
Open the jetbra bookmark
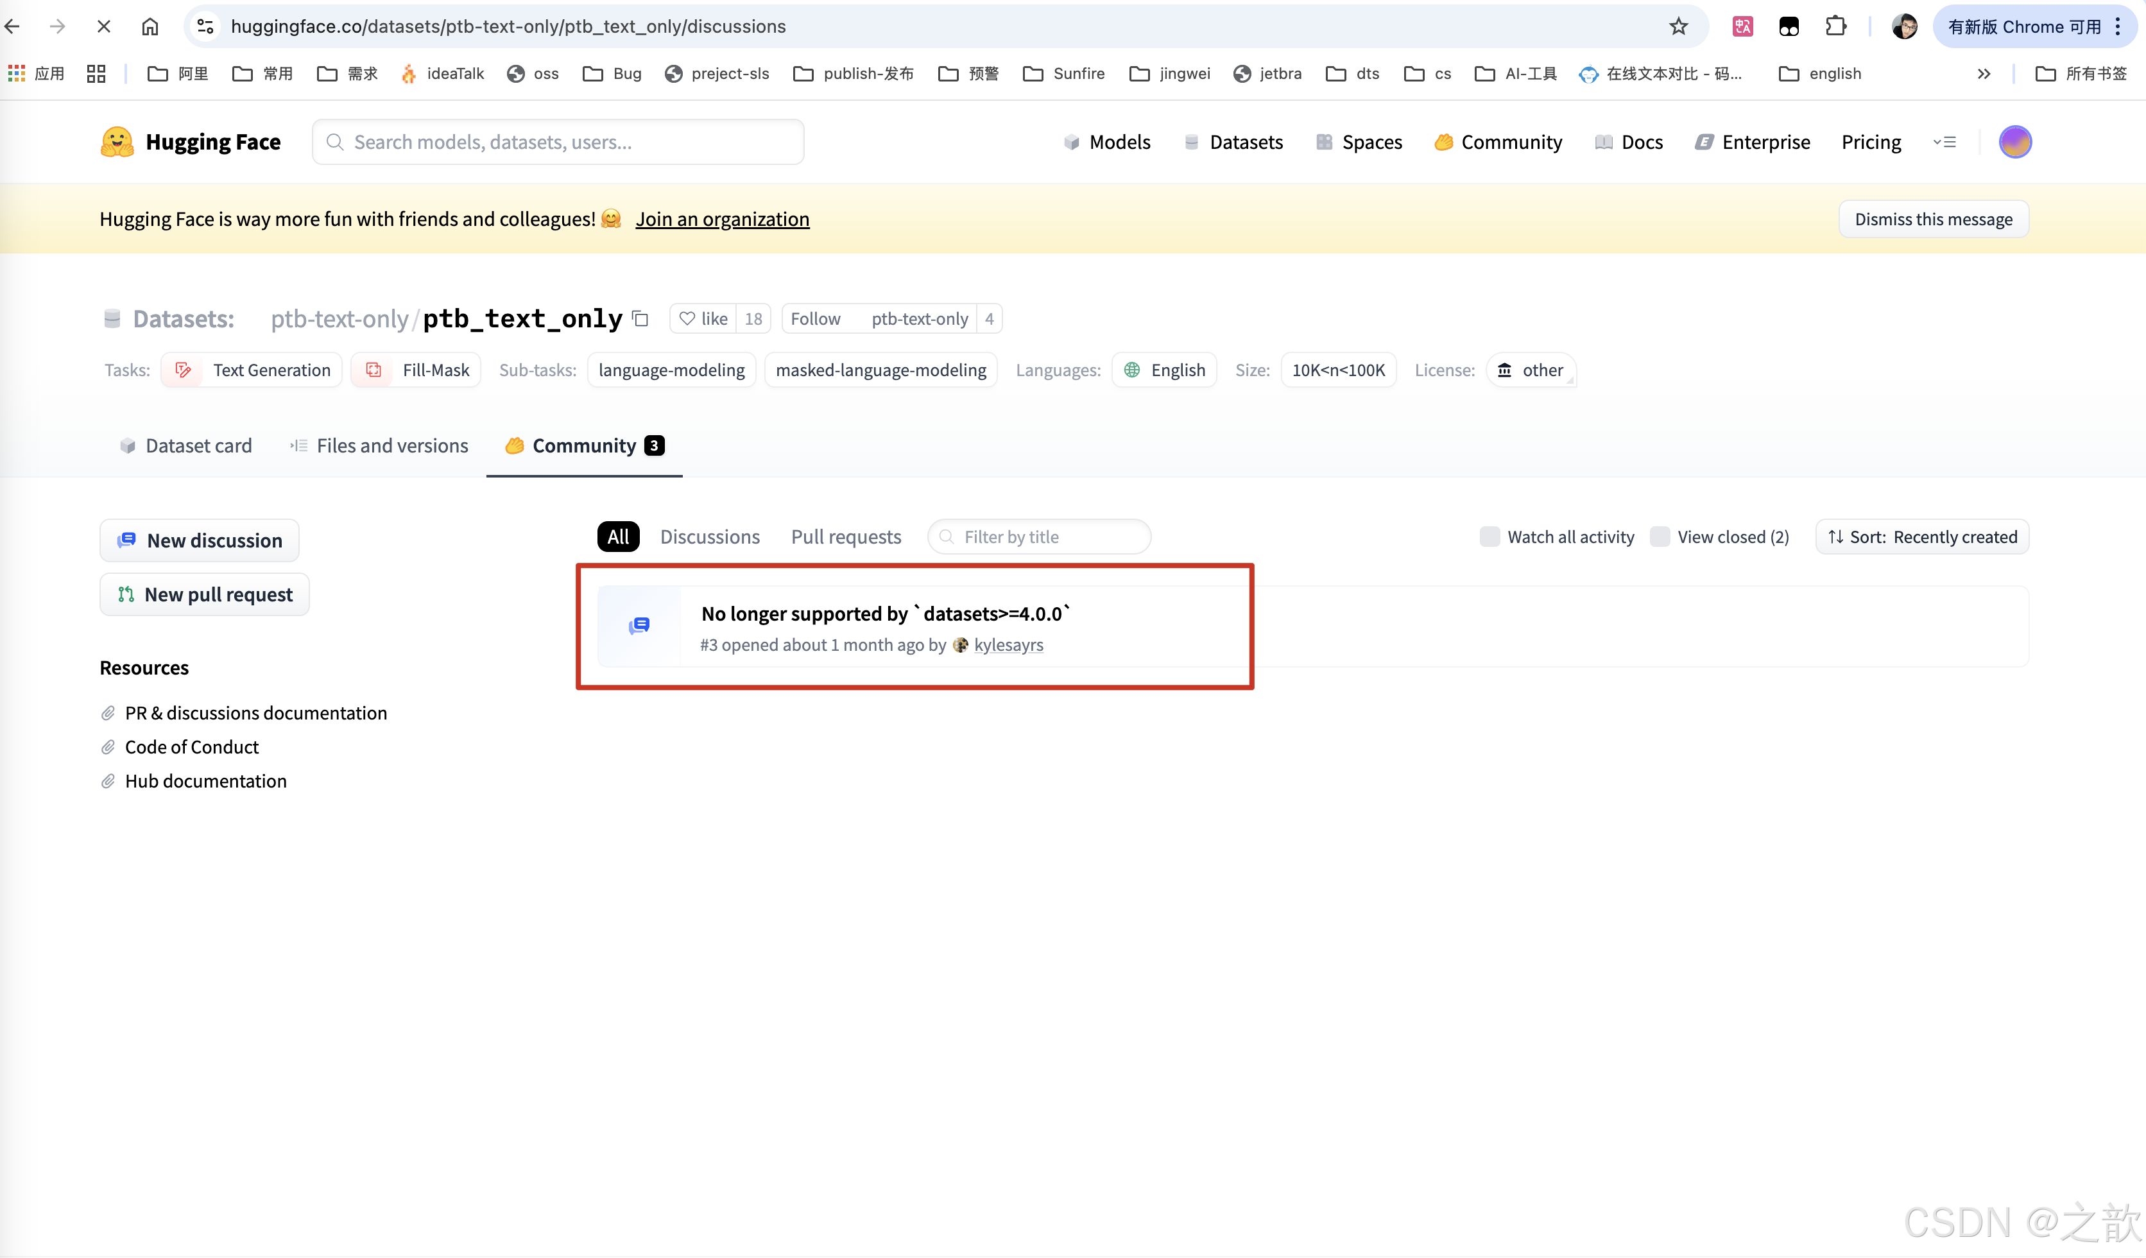tap(1267, 73)
